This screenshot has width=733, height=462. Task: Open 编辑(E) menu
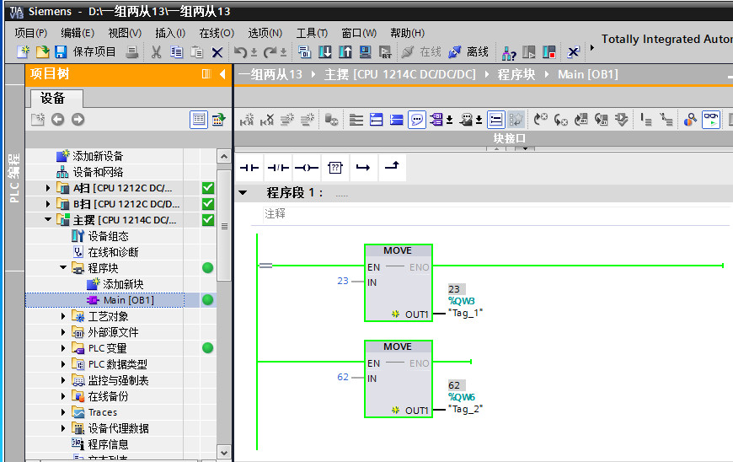pos(78,33)
